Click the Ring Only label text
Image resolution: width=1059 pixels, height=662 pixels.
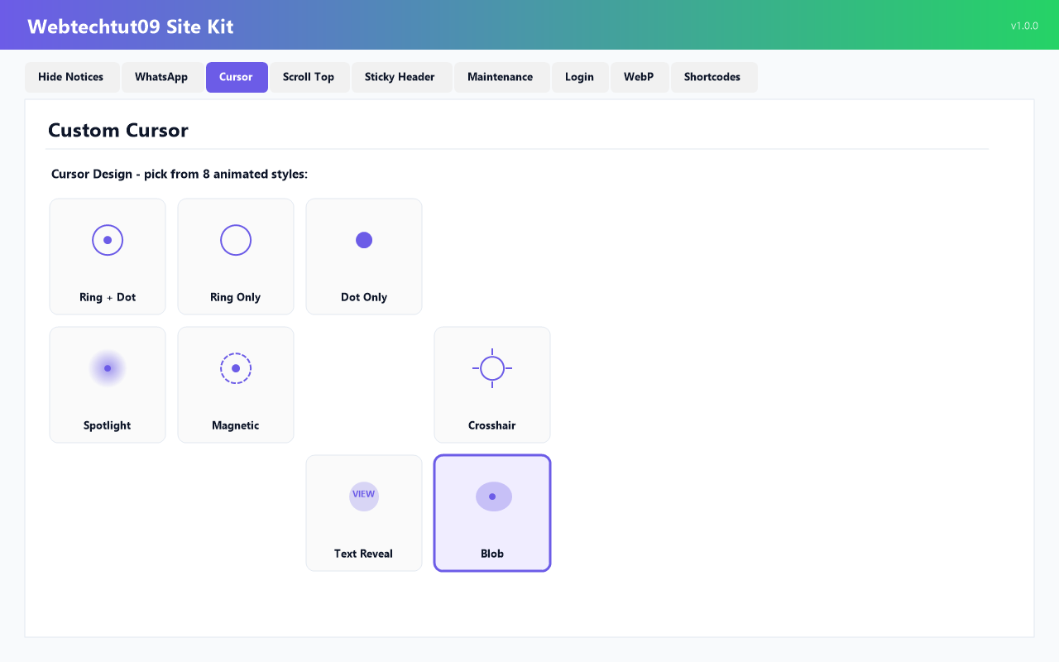(x=236, y=297)
